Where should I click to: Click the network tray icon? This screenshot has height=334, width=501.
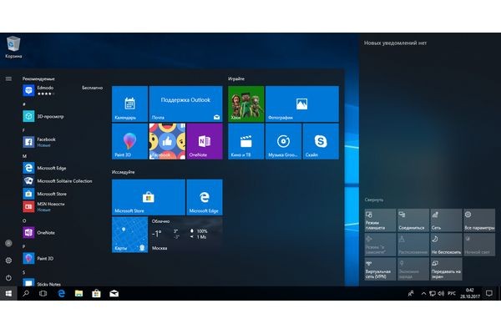(x=433, y=293)
